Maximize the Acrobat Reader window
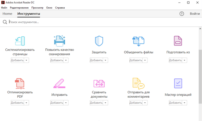The image size is (202, 121). click(x=188, y=3)
